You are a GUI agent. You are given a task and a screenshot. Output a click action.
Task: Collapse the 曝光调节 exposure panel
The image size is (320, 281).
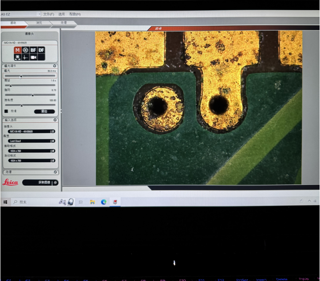click(55, 66)
